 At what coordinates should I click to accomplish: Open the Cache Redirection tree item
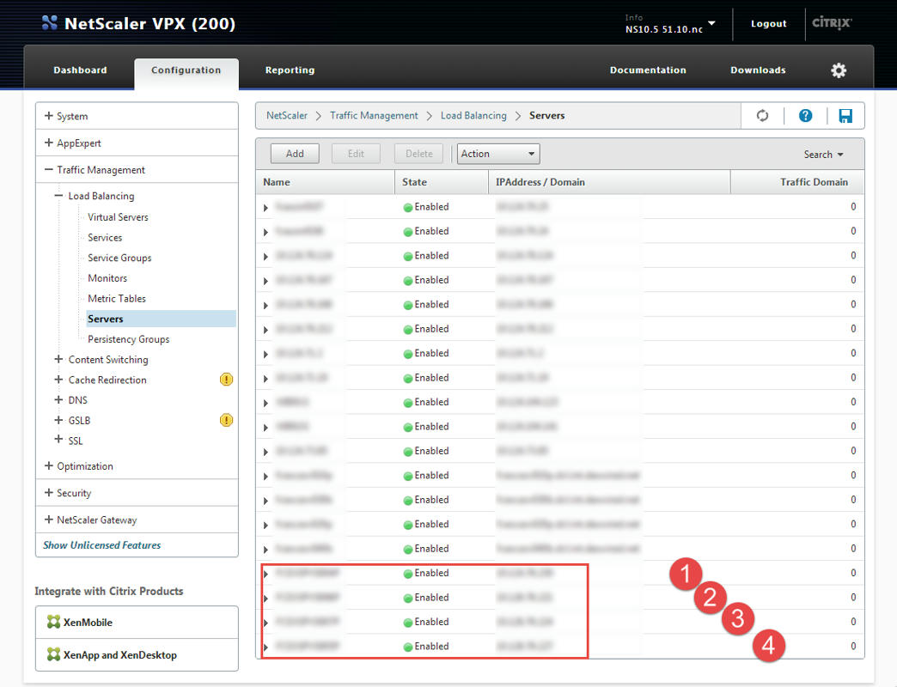107,380
